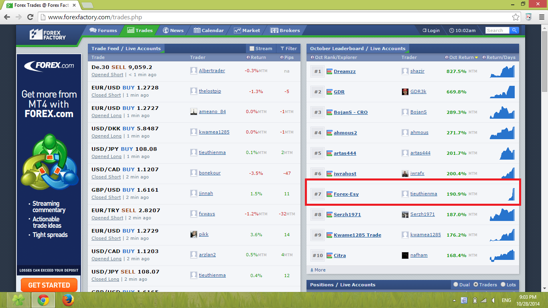Open Forex-Esy explorer link
Viewport: 548px width, 308px height.
[x=346, y=194]
